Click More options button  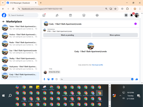pyautogui.click(x=115, y=35)
